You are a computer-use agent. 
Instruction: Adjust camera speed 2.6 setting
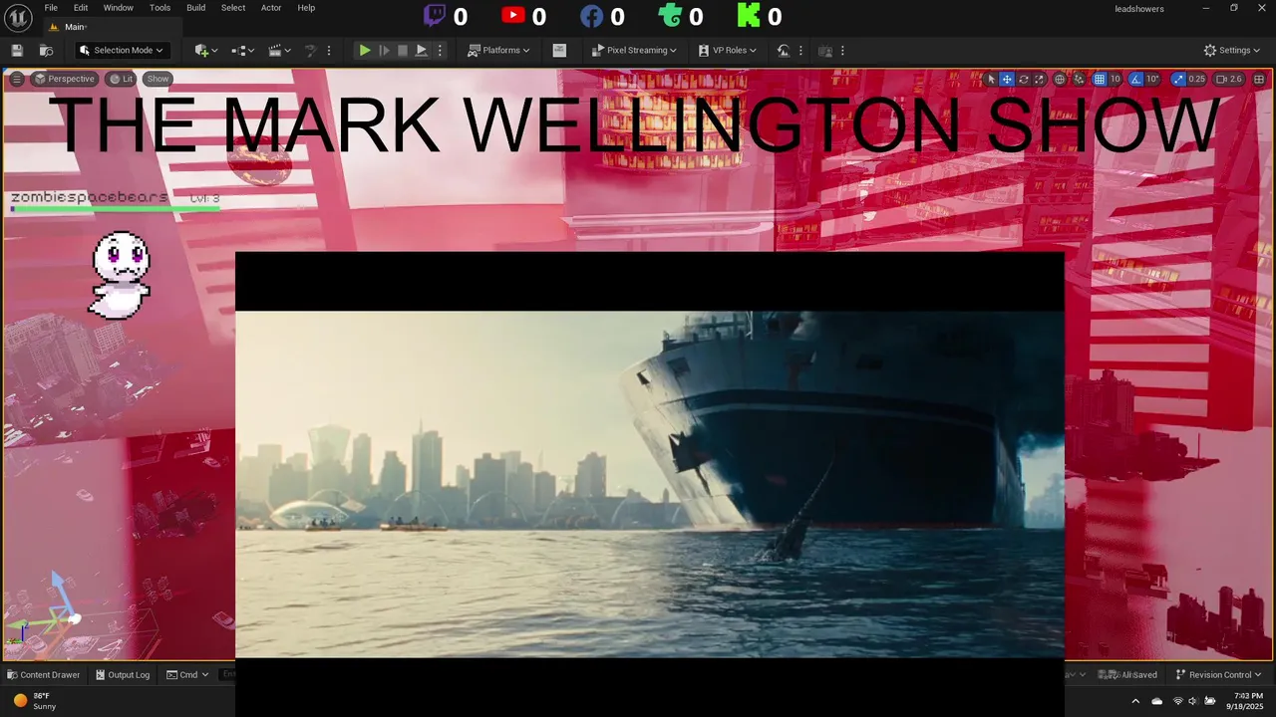coord(1229,79)
